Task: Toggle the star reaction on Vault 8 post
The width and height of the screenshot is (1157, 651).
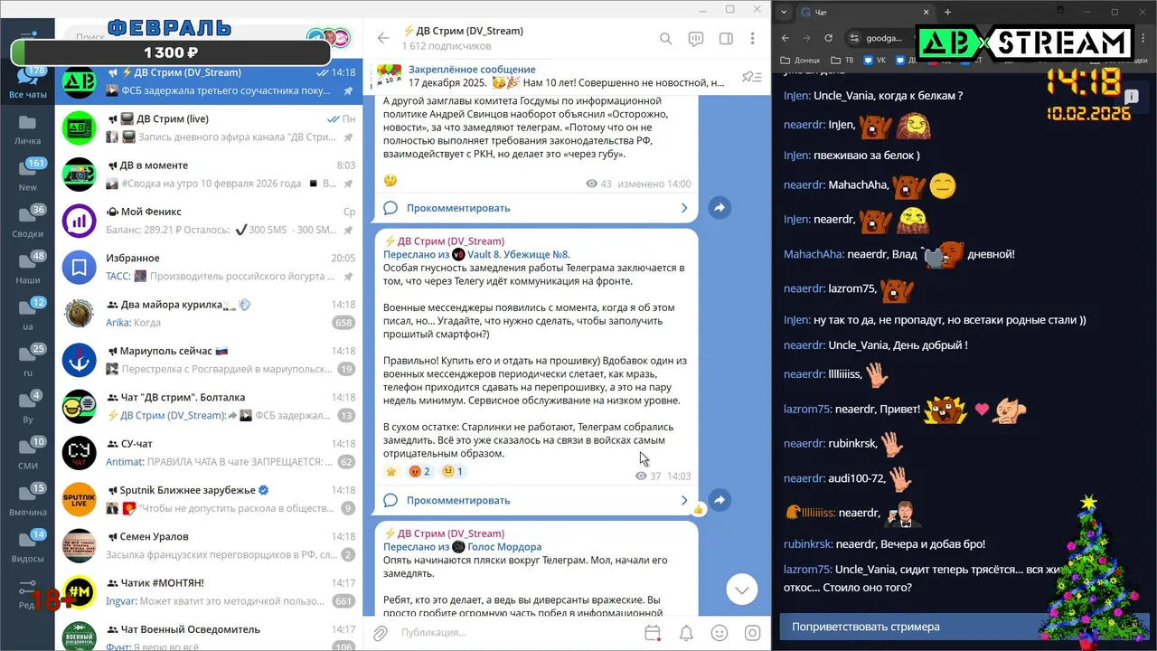Action: [x=391, y=471]
